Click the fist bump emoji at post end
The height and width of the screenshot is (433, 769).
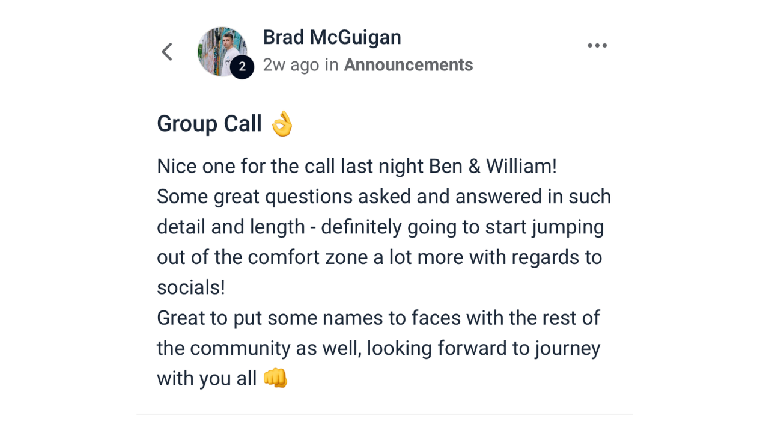(x=276, y=378)
